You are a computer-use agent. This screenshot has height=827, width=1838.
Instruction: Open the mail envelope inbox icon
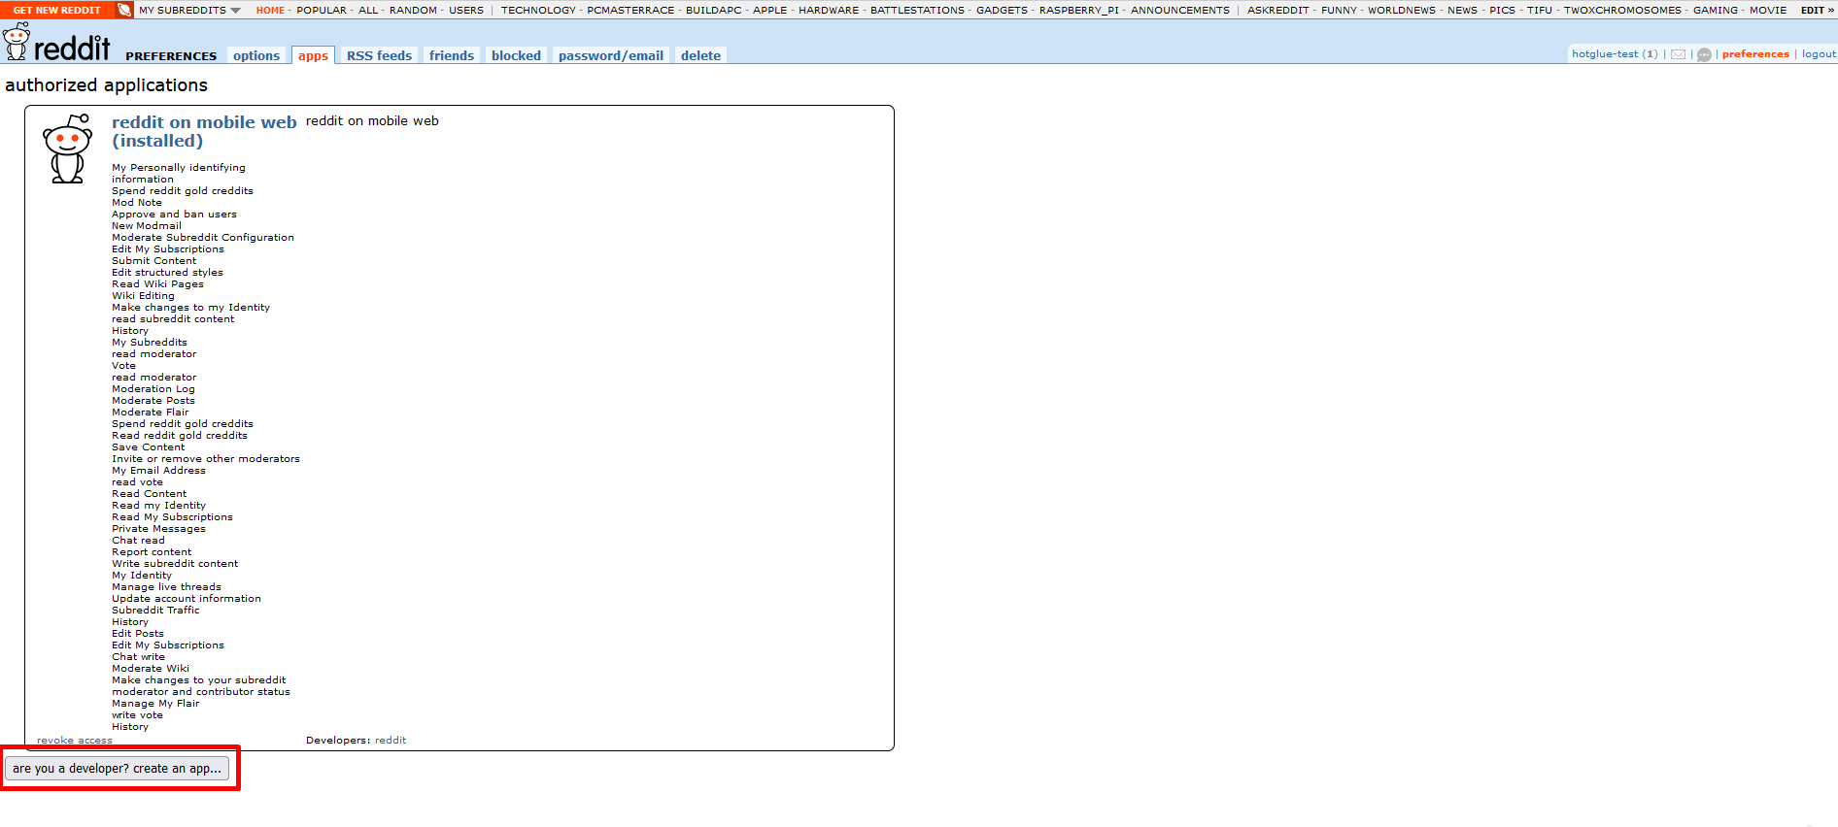point(1678,54)
